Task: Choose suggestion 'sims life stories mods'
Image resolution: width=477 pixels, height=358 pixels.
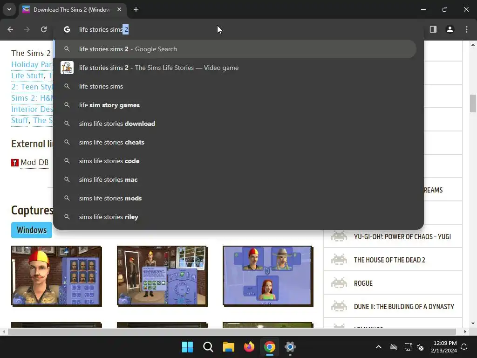Action: (235, 198)
